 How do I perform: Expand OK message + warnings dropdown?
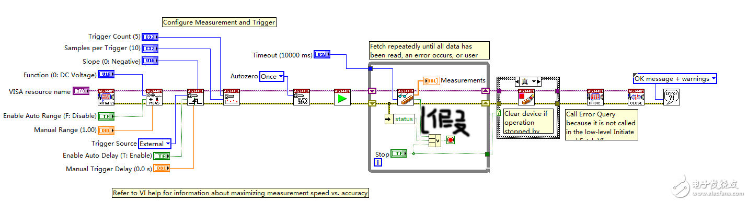(675, 79)
